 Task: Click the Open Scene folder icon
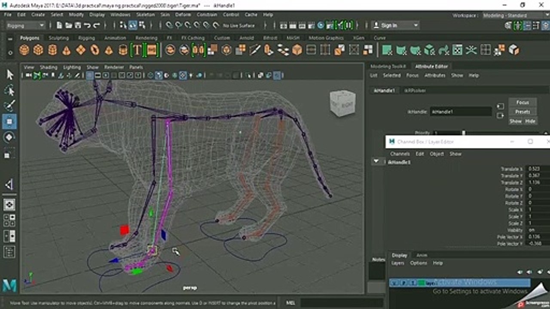click(69, 25)
